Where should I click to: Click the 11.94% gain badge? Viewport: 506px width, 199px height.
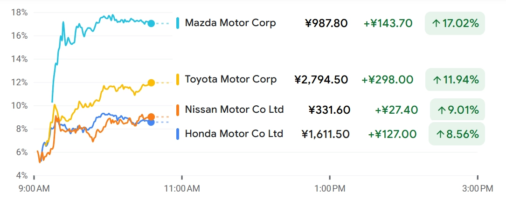[x=455, y=80]
